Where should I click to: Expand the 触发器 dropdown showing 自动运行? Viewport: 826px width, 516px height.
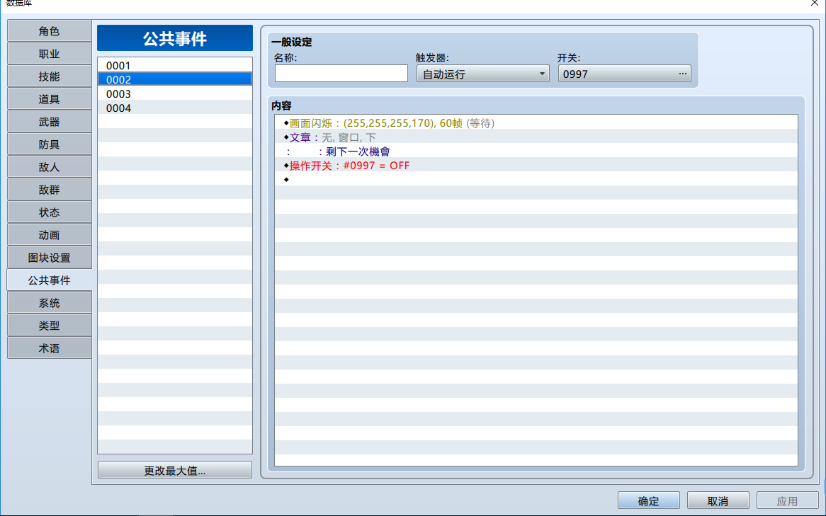[x=482, y=74]
